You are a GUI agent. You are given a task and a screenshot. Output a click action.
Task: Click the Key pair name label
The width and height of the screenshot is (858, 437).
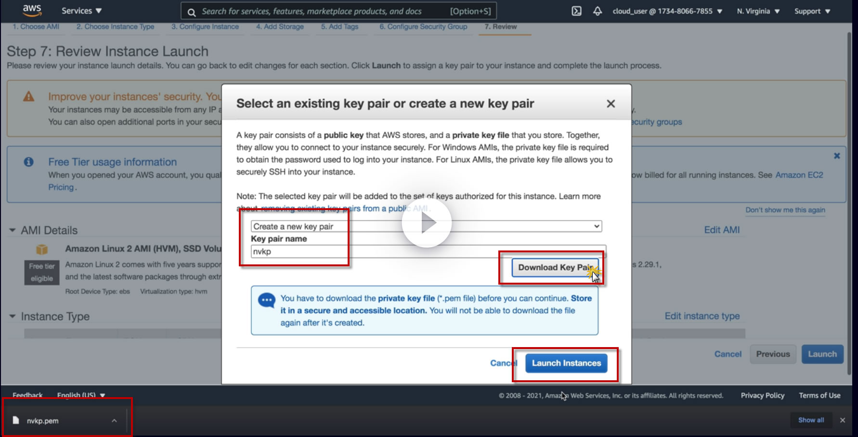pos(279,239)
